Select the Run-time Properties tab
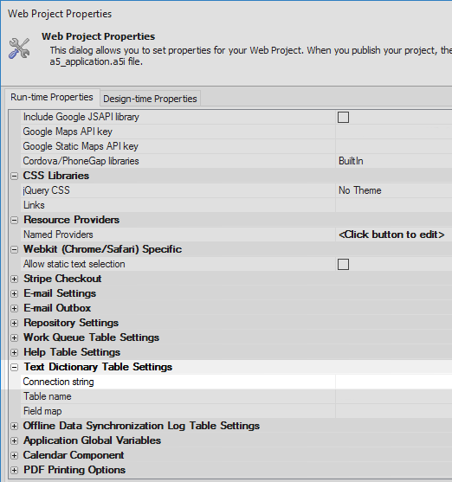 (52, 97)
